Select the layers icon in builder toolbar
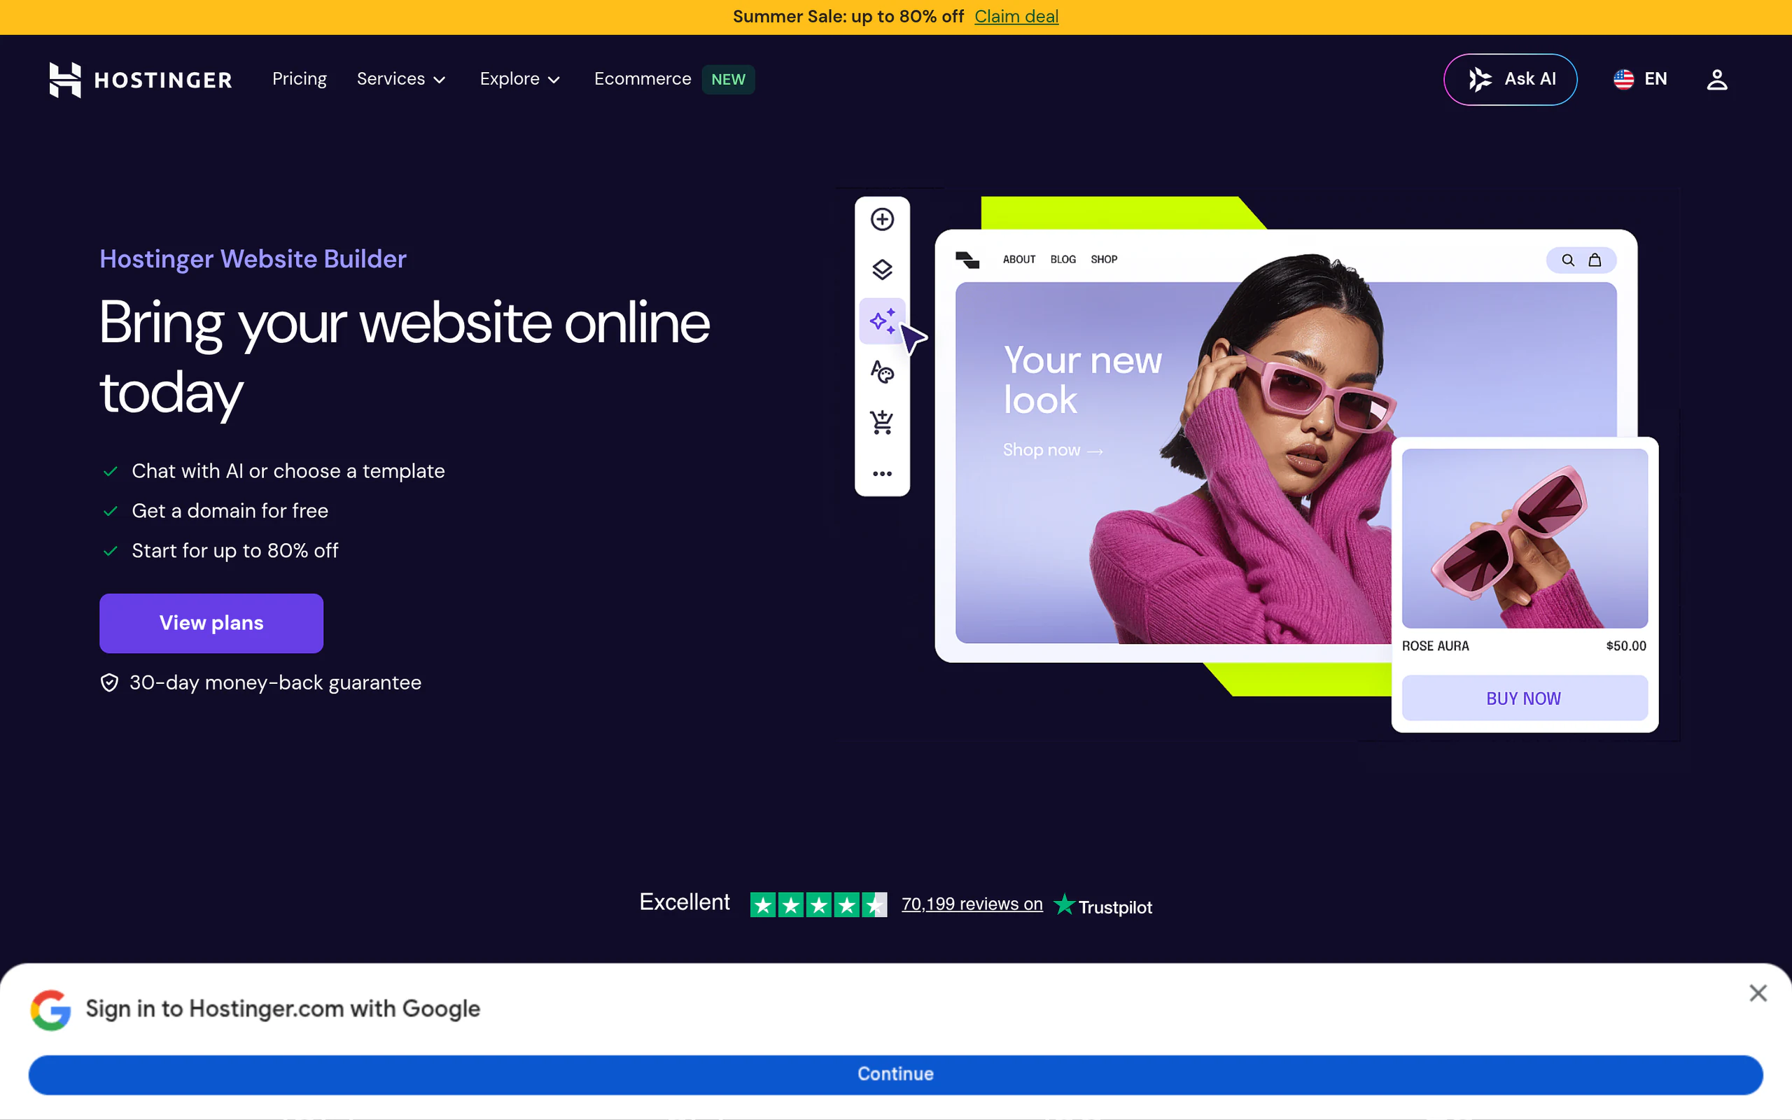 (882, 269)
